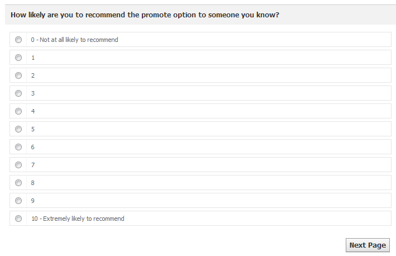Click the question heading about recommending promote option
Screen dimensions: 396x256
point(145,15)
